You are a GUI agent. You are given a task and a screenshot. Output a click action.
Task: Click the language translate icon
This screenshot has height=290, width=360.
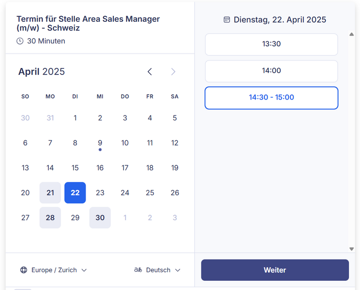point(138,270)
